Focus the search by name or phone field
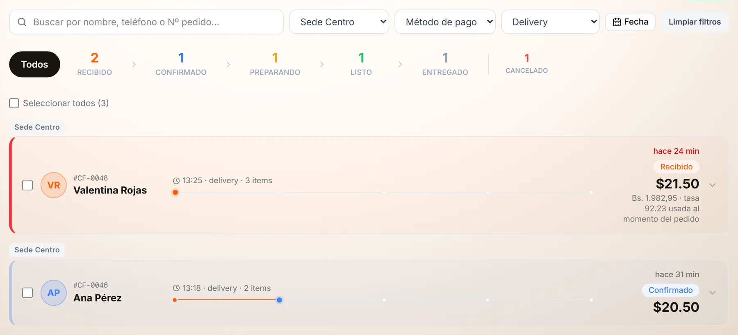 click(x=146, y=22)
